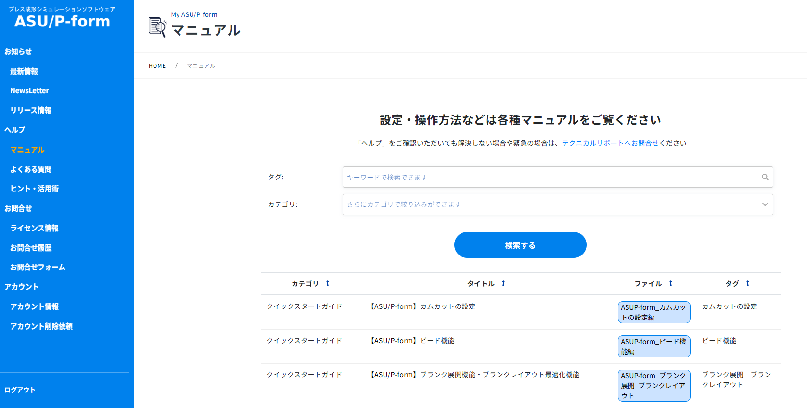The height and width of the screenshot is (408, 807).
Task: Click the magnifier icon in tag search field
Action: coord(765,177)
